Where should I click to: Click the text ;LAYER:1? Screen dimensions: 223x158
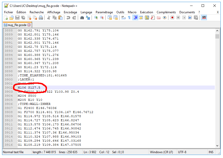[26, 79]
